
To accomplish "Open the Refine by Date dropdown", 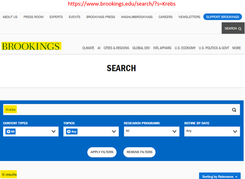I will click(212, 132).
